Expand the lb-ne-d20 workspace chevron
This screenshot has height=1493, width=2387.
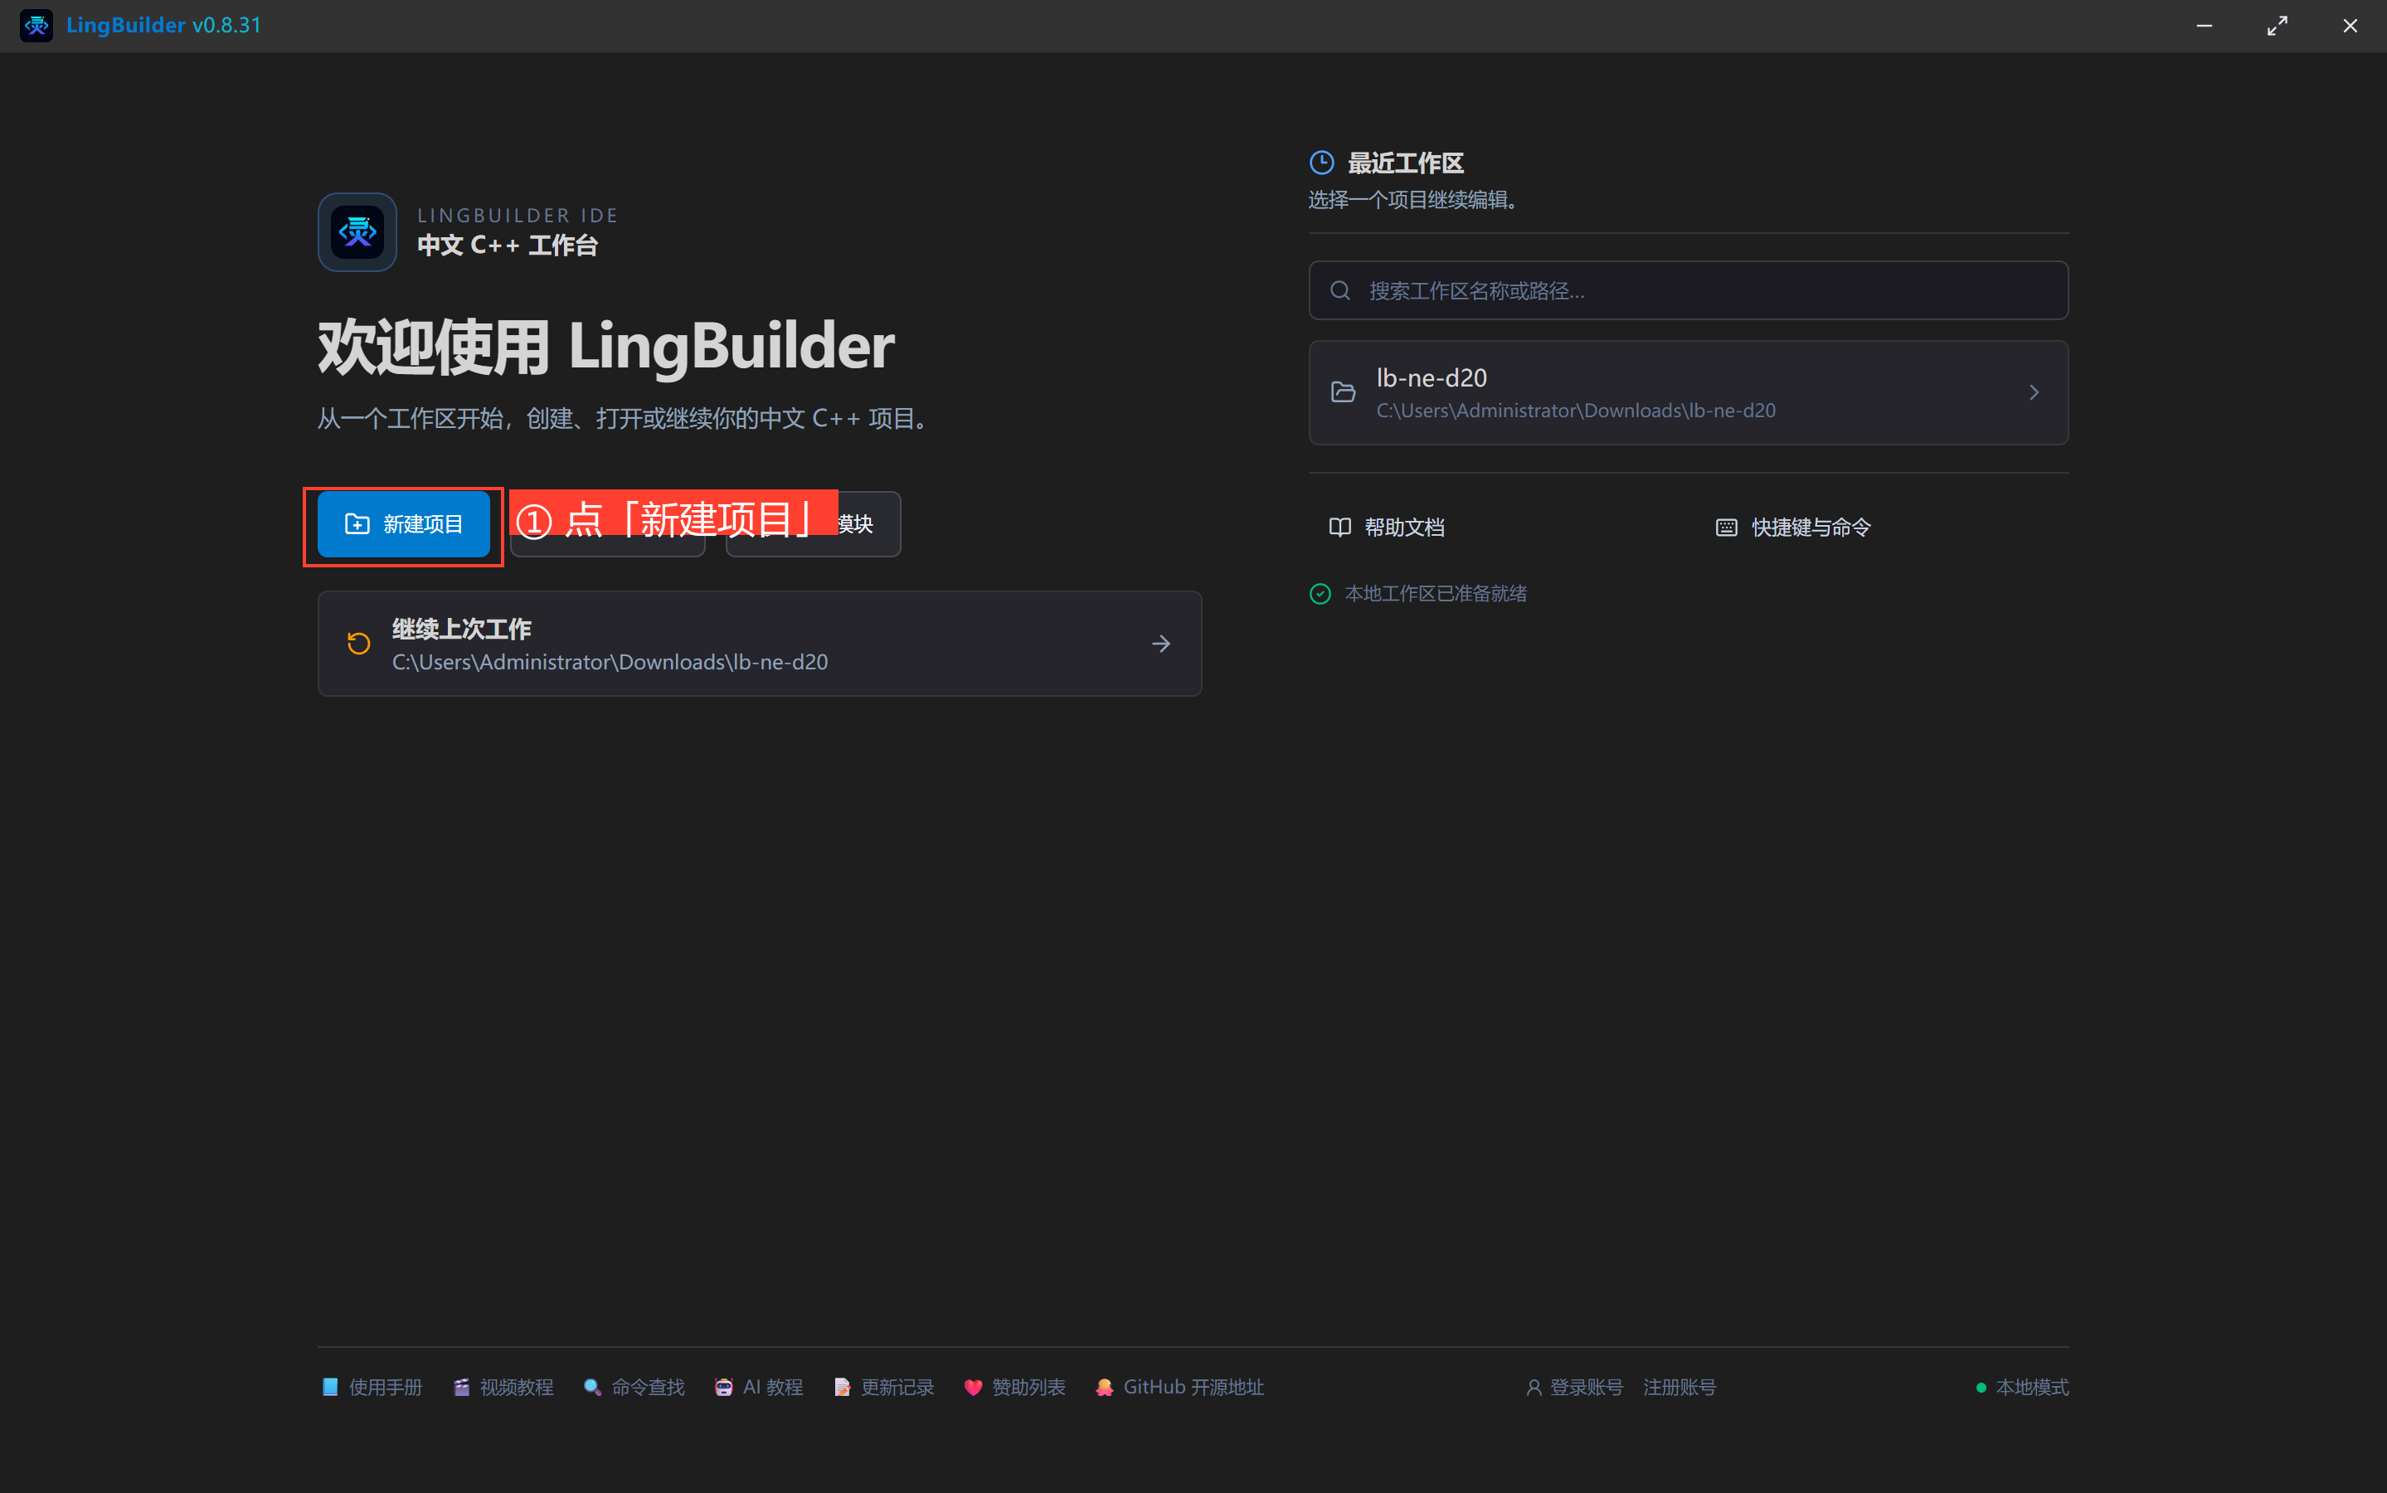click(2034, 393)
